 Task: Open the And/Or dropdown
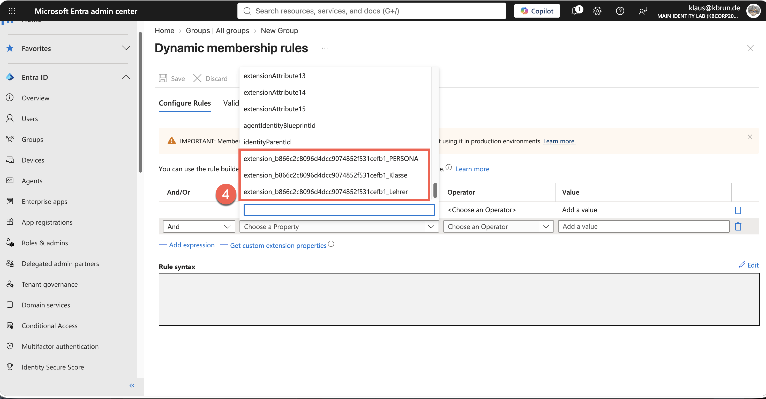199,226
